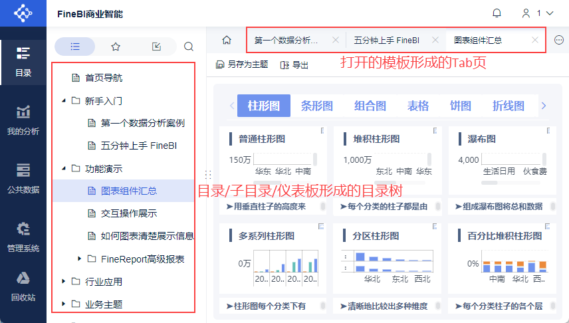The image size is (569, 323).
Task: Open the 公共数据 sidebar section
Action: coord(23,179)
